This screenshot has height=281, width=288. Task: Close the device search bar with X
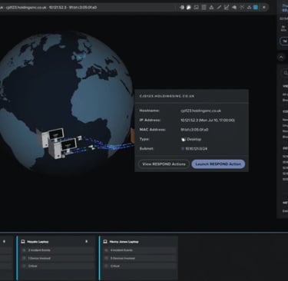pos(264,8)
